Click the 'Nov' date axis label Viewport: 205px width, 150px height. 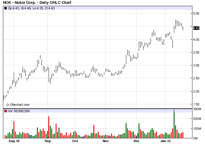(105, 141)
